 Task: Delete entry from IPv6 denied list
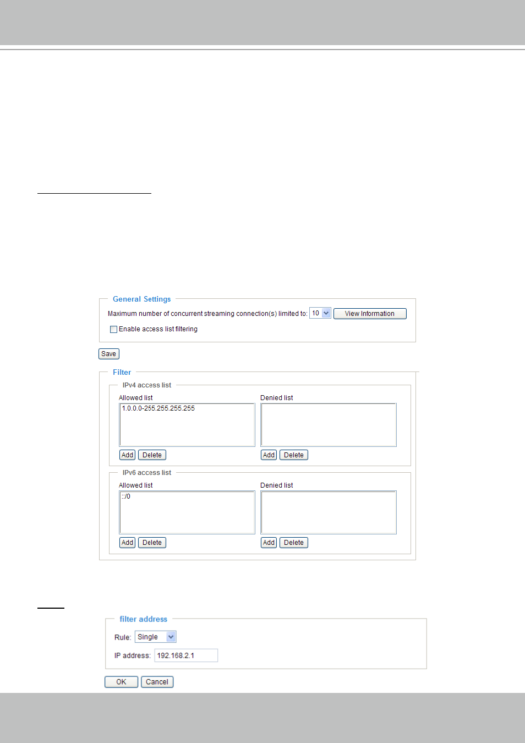click(294, 543)
